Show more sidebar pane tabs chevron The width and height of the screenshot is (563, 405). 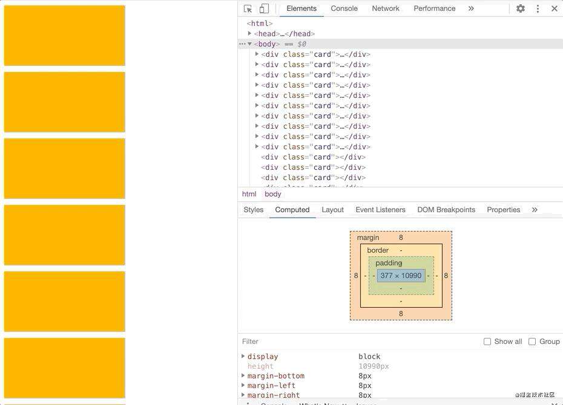pyautogui.click(x=535, y=210)
